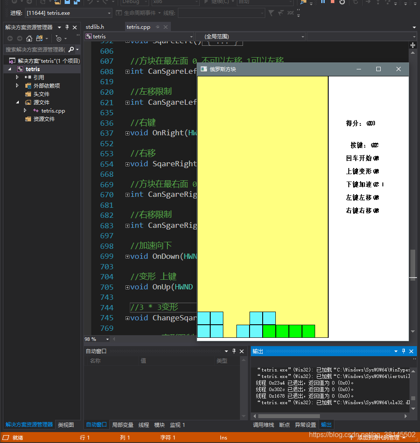Close the 自动窗口 panel

[242, 351]
